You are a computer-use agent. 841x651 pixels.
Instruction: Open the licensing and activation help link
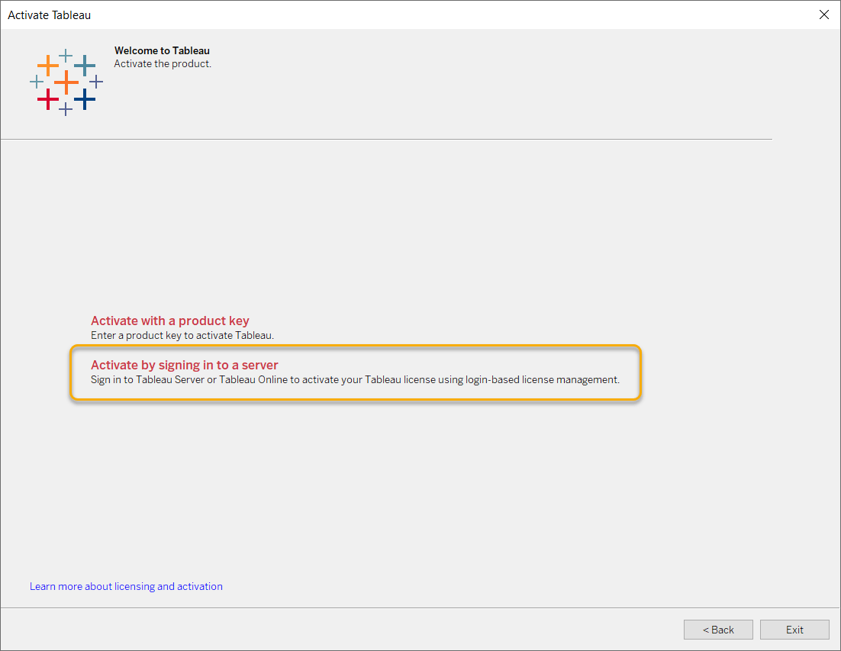tap(126, 586)
